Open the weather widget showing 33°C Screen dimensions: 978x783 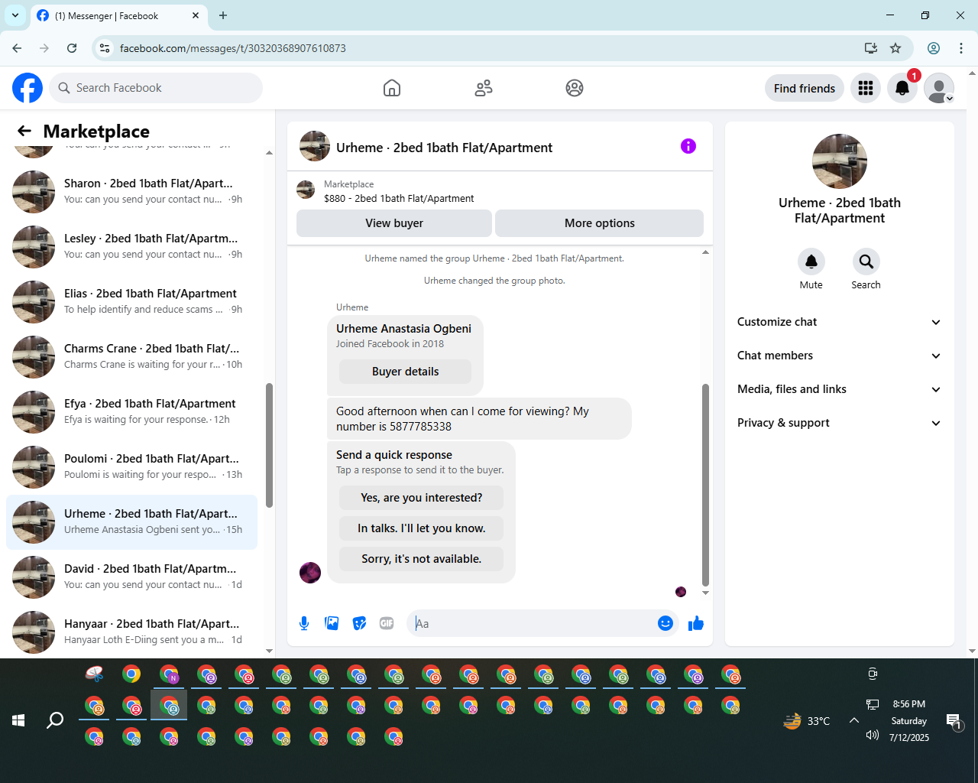807,720
